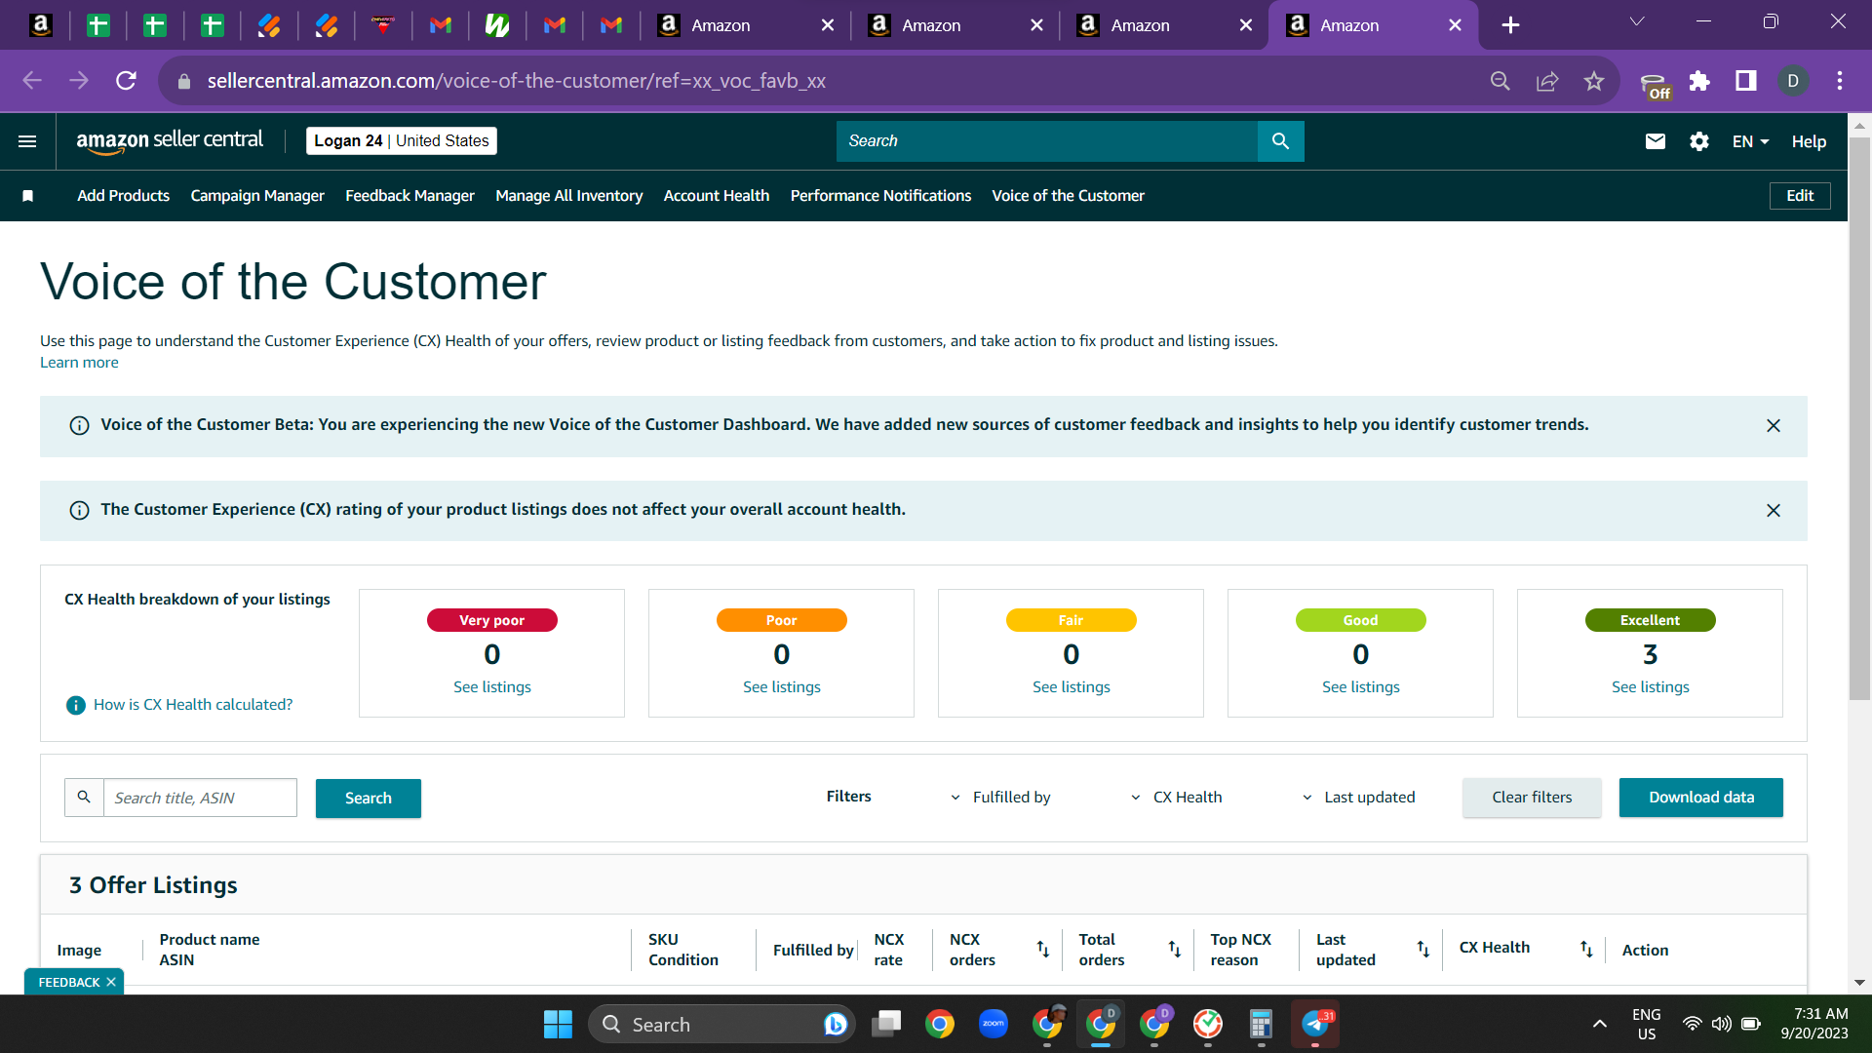Open the EN language dropdown
This screenshot has height=1053, width=1872.
coord(1751,141)
